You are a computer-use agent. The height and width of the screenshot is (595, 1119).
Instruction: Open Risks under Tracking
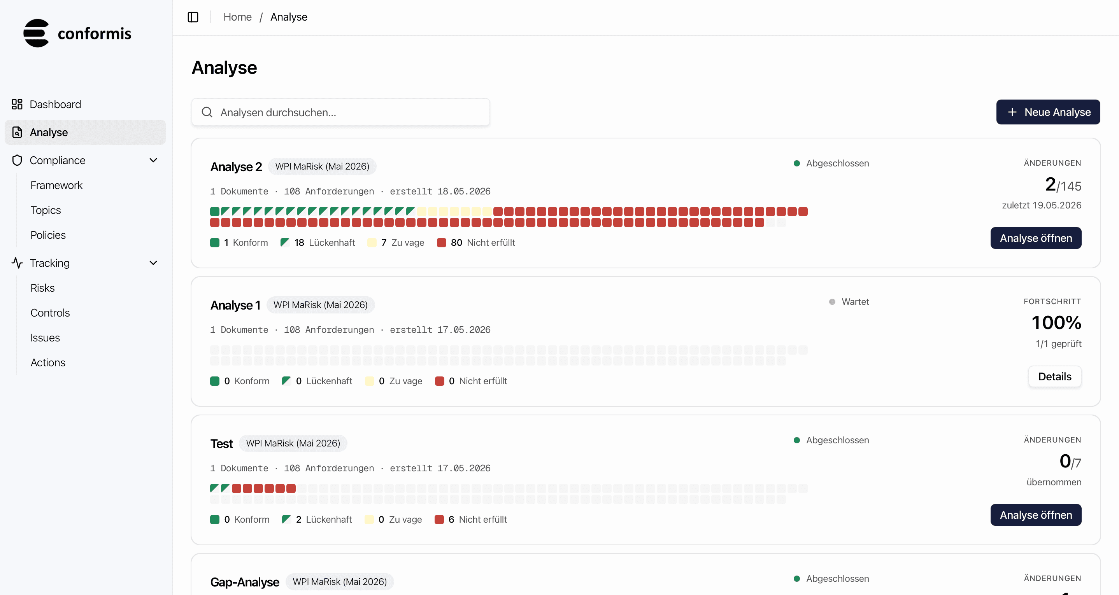pyautogui.click(x=42, y=288)
